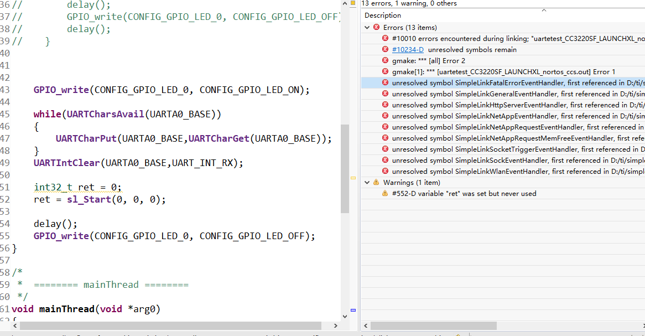Click the delay(); call on line 54
Image resolution: width=645 pixels, height=336 pixels.
coord(55,224)
